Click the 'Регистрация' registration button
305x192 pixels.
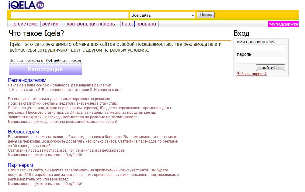tap(45, 69)
